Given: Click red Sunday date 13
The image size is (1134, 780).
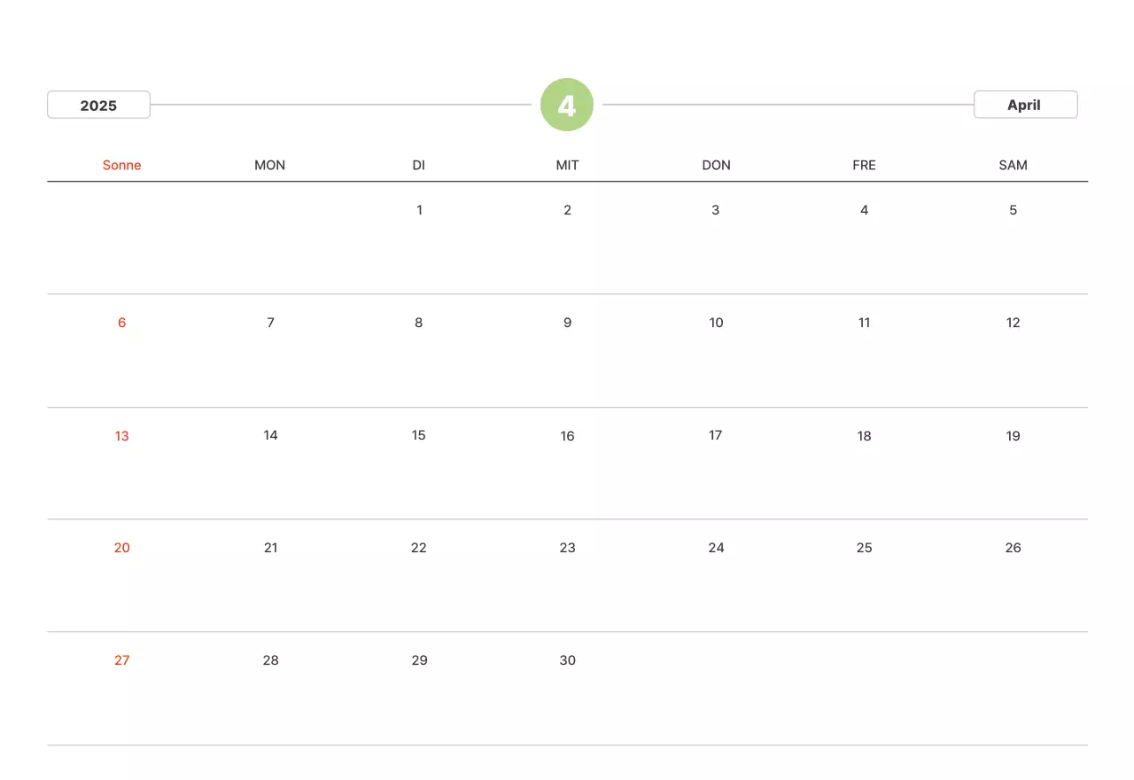Looking at the screenshot, I should tap(122, 435).
